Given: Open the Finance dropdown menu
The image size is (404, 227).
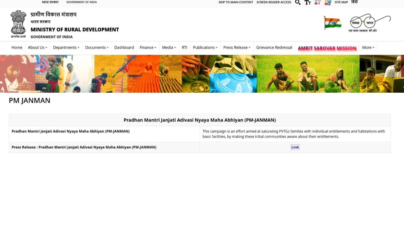Looking at the screenshot, I should 148,48.
